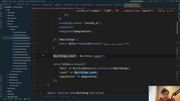The image size is (180, 101).
Task: Click the locate/select opened file target icon
Action: pyautogui.click(x=18, y=4)
